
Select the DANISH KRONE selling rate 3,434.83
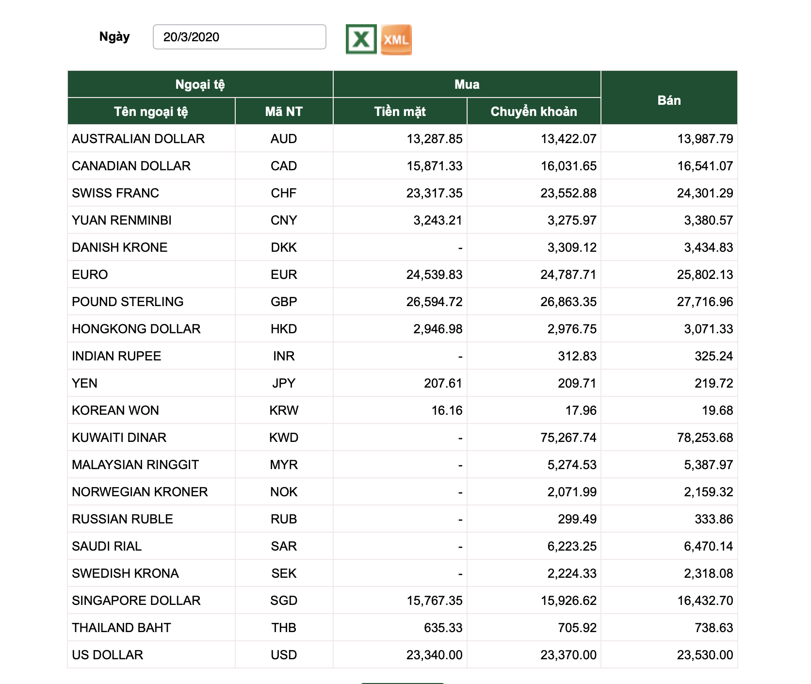(708, 247)
